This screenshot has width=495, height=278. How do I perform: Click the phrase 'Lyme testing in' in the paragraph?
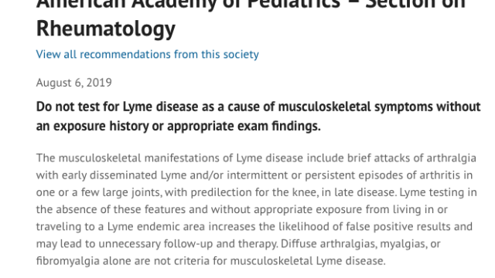pos(439,192)
